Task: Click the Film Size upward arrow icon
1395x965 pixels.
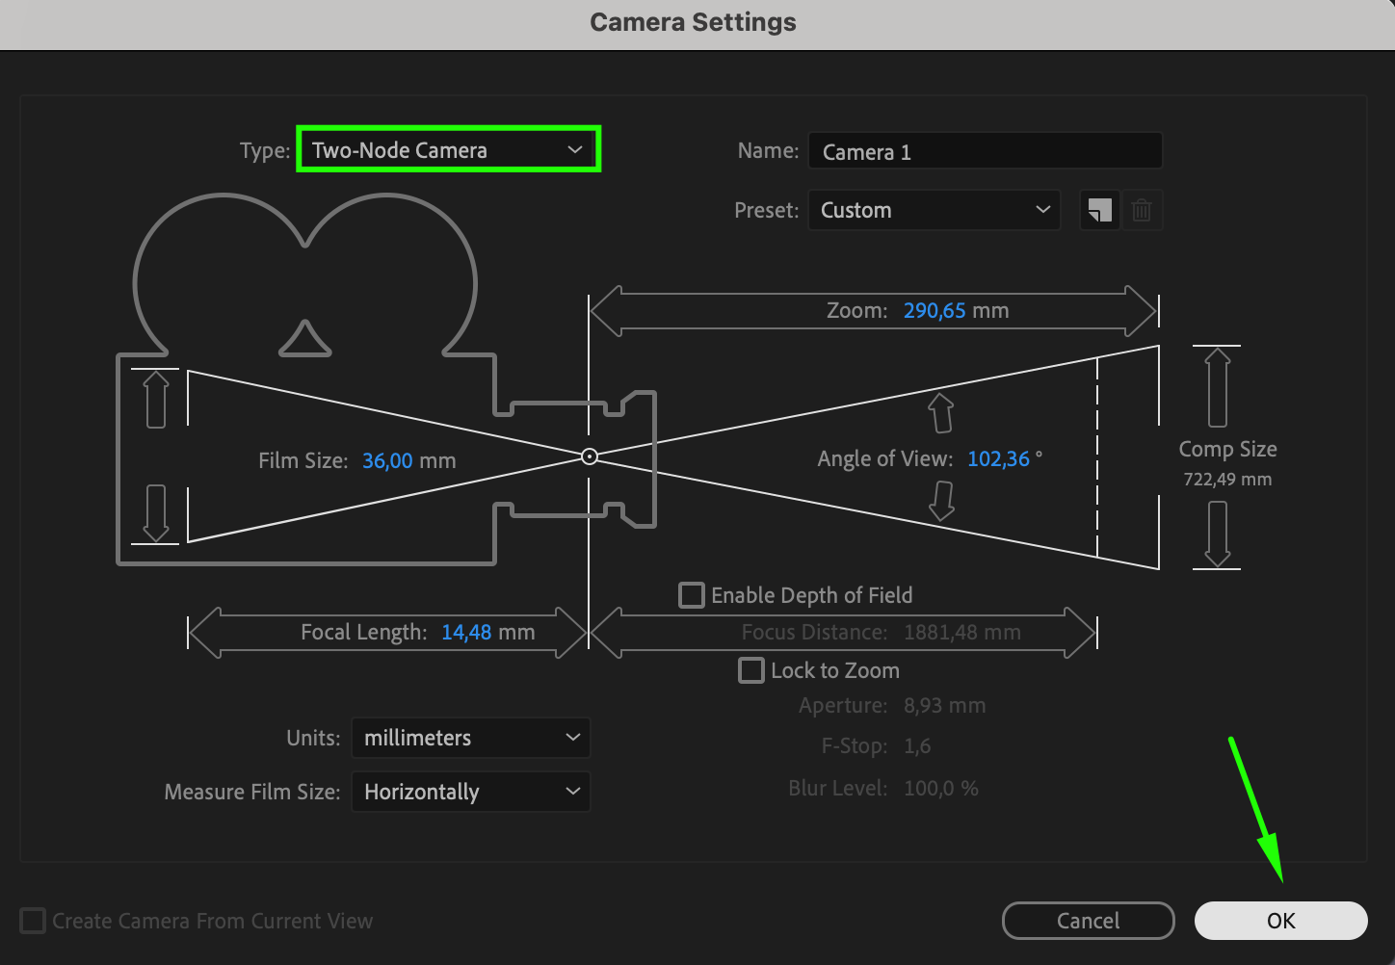Action: (156, 399)
